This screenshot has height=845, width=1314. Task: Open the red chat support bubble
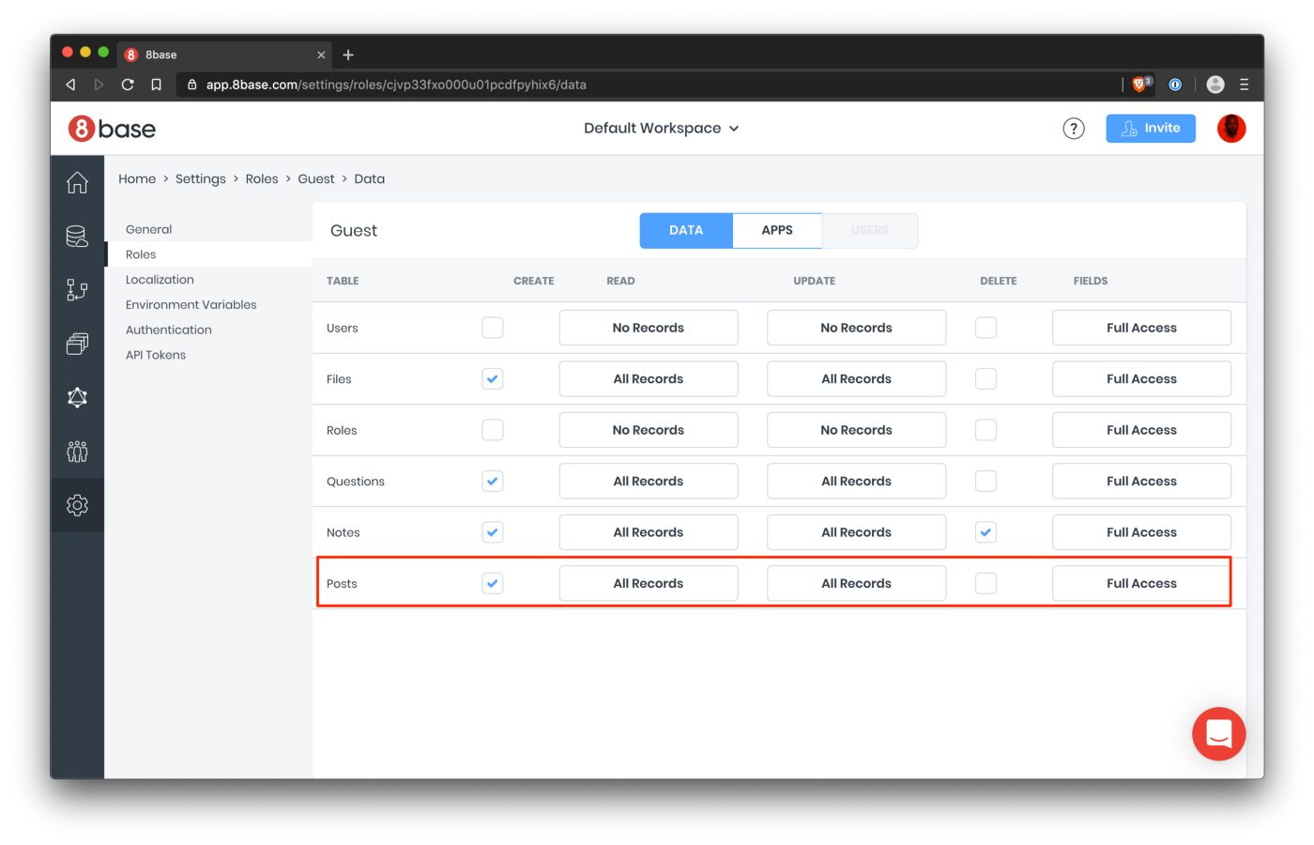point(1218,733)
